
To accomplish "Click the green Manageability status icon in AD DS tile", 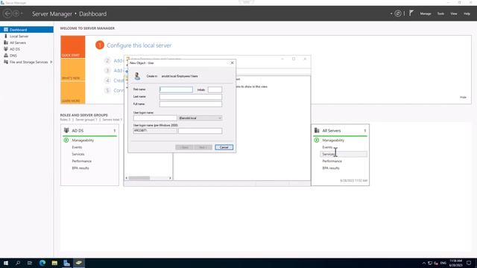I will click(66, 140).
